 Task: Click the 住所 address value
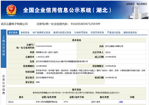tap(62, 62)
